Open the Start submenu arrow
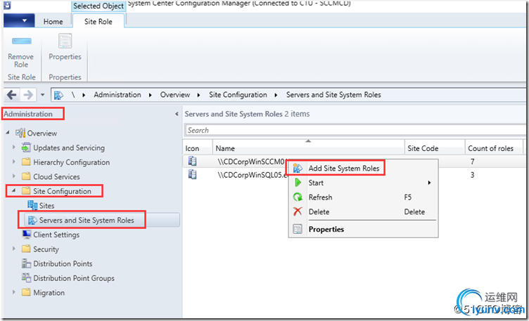The height and width of the screenshot is (321, 529). [x=429, y=183]
